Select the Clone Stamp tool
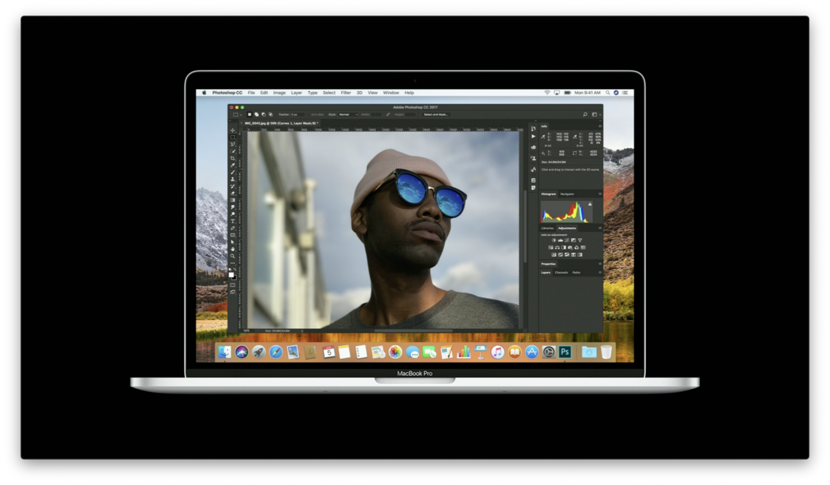 [232, 179]
